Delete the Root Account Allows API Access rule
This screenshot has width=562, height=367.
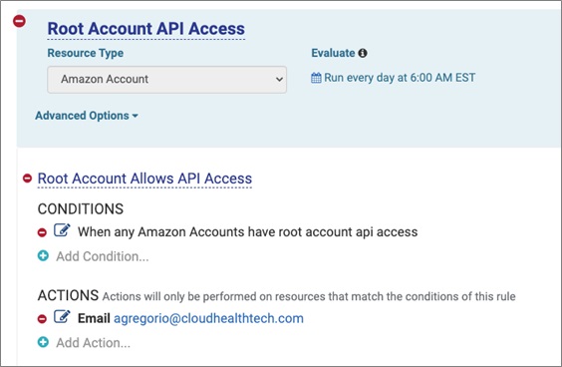(x=27, y=178)
